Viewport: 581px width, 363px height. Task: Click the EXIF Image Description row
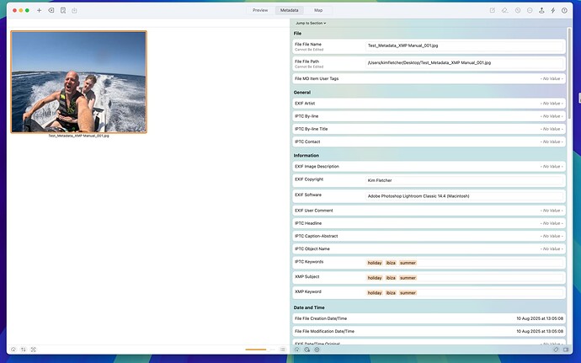tap(429, 167)
